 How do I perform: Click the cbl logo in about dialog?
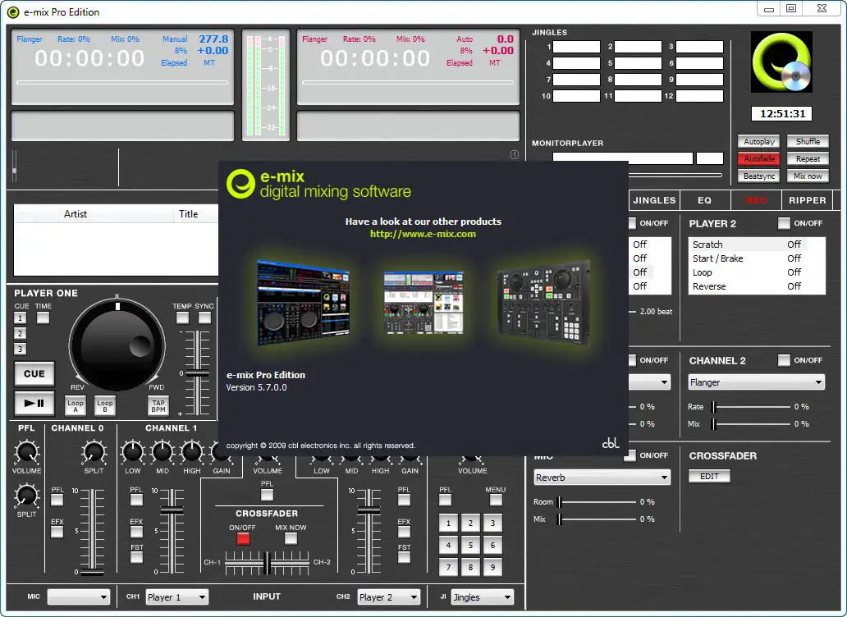pos(611,443)
